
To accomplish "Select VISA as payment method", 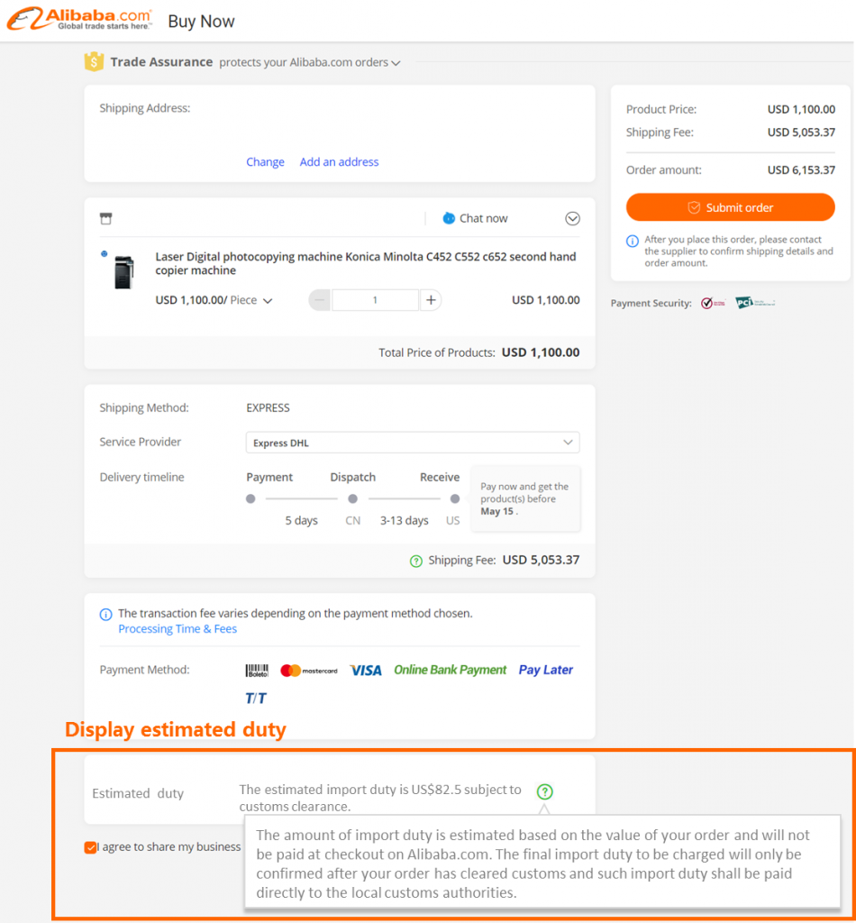I will coord(366,670).
